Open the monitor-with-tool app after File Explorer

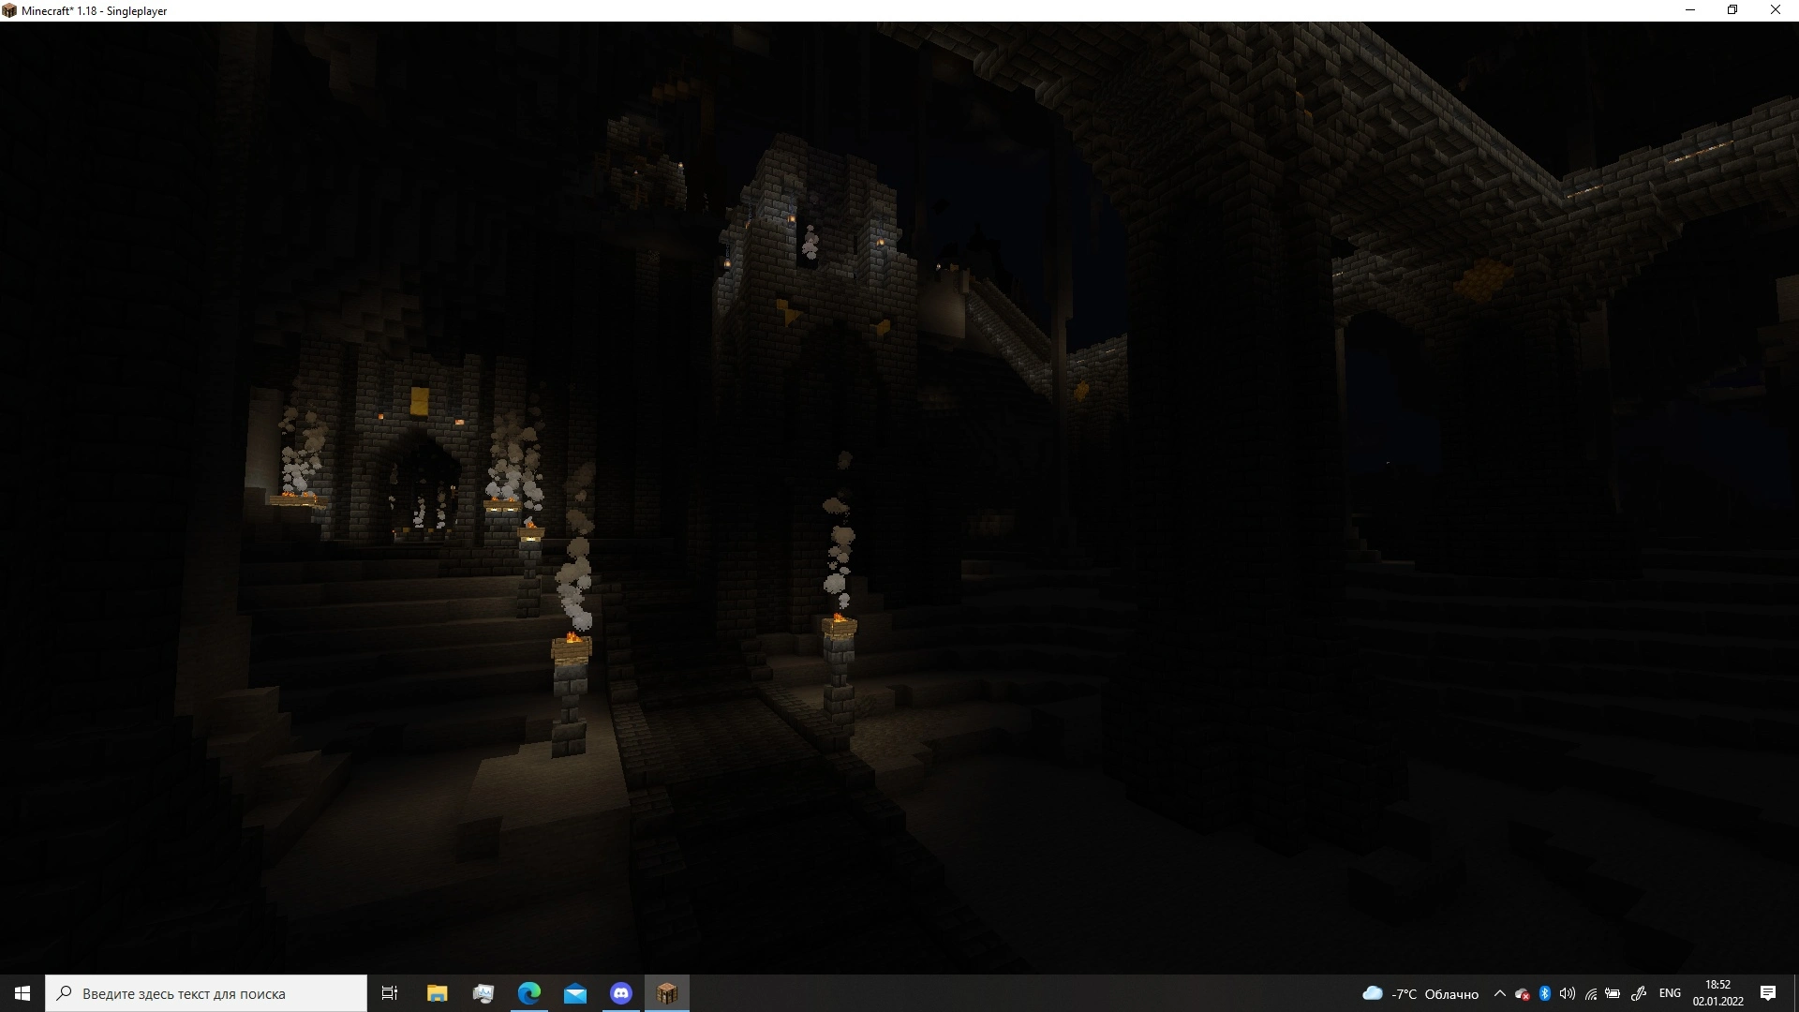tap(483, 993)
